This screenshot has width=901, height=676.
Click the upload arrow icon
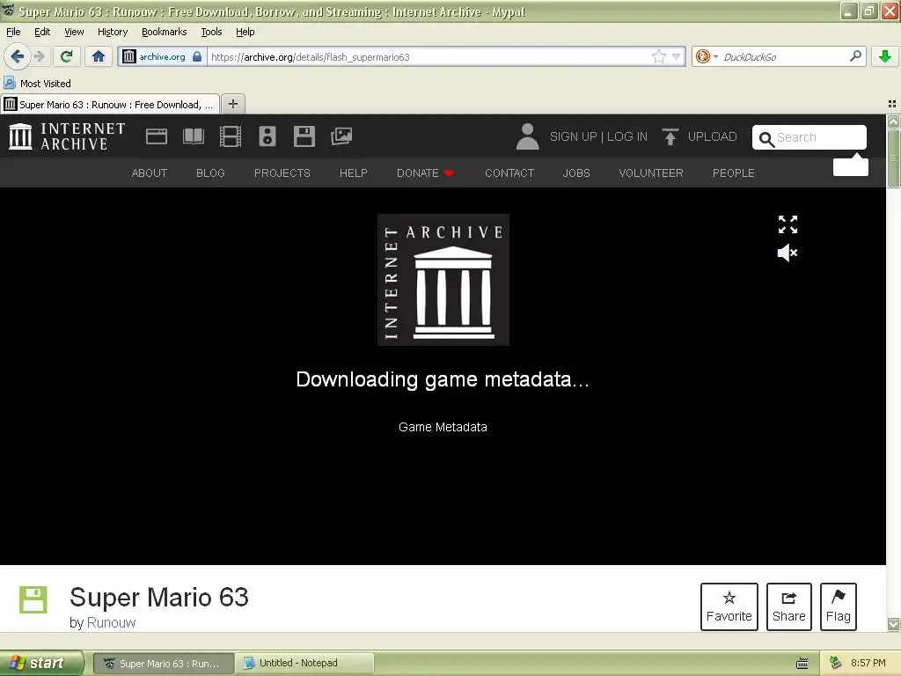click(670, 136)
